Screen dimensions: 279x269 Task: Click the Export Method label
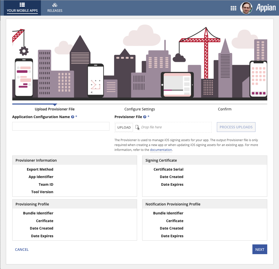[x=40, y=169]
